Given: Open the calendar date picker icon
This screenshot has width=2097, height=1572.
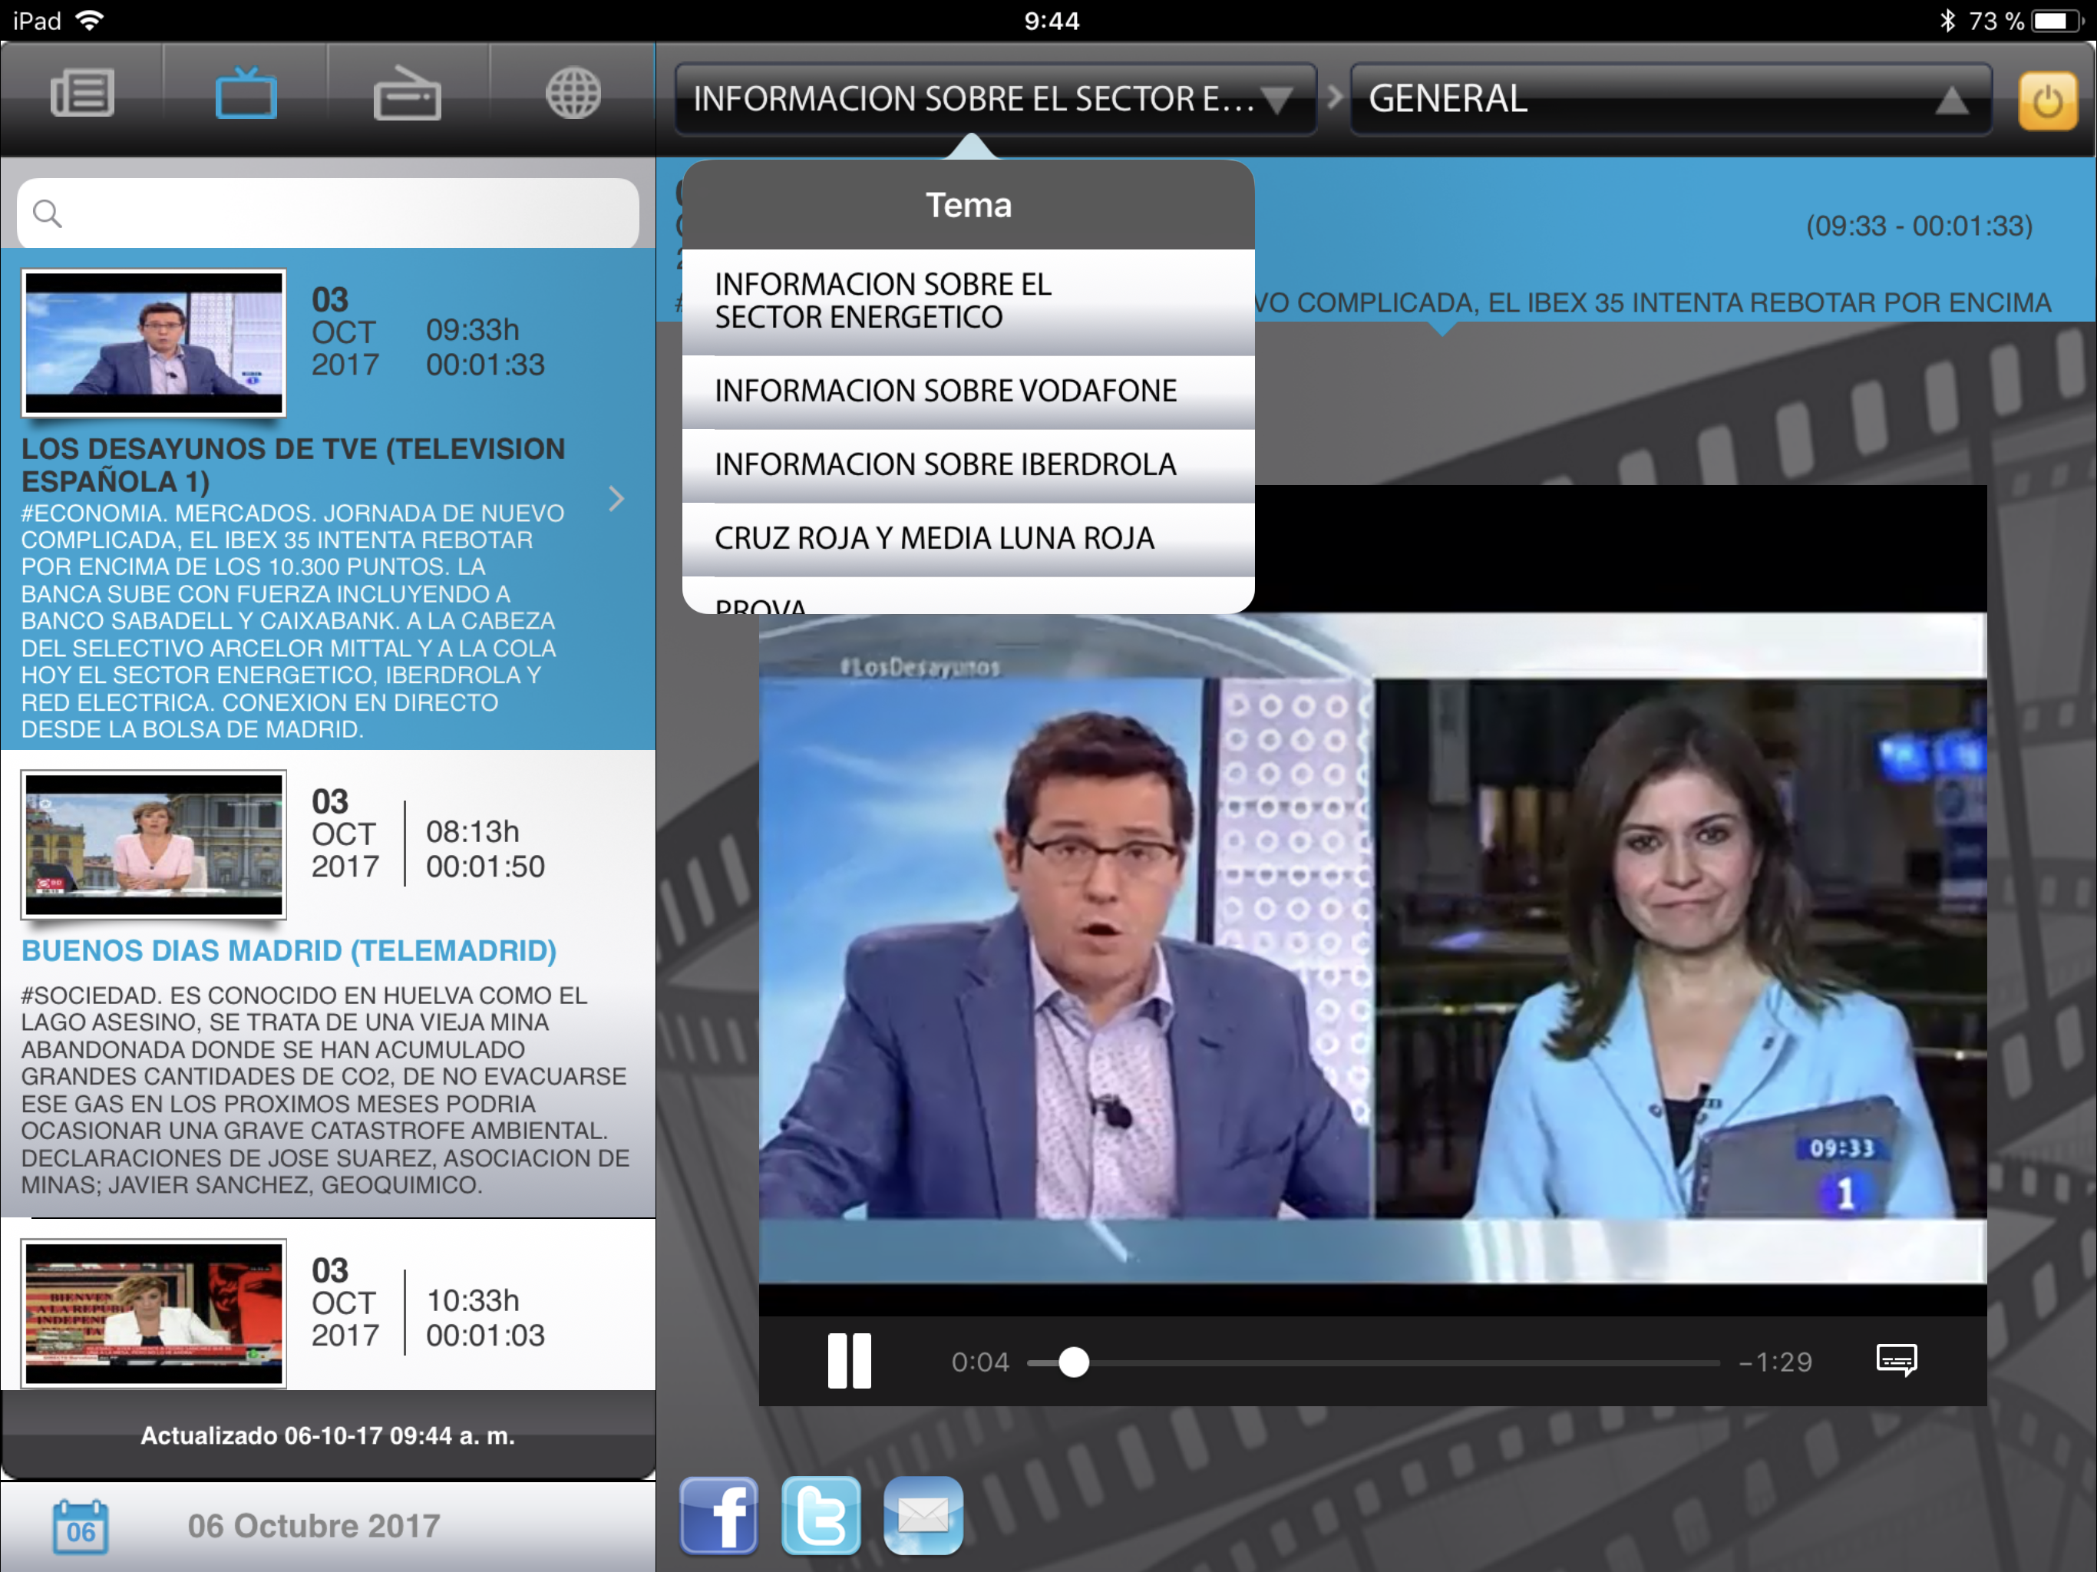Looking at the screenshot, I should pos(81,1527).
